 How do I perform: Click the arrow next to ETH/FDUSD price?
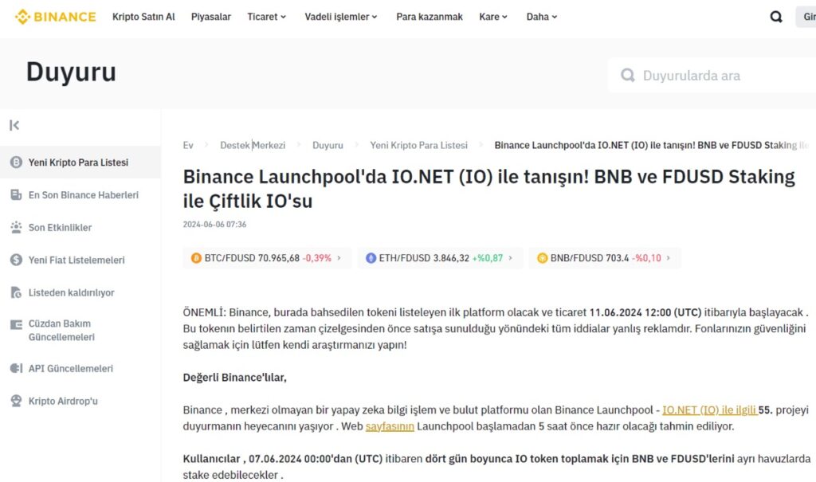pos(511,257)
